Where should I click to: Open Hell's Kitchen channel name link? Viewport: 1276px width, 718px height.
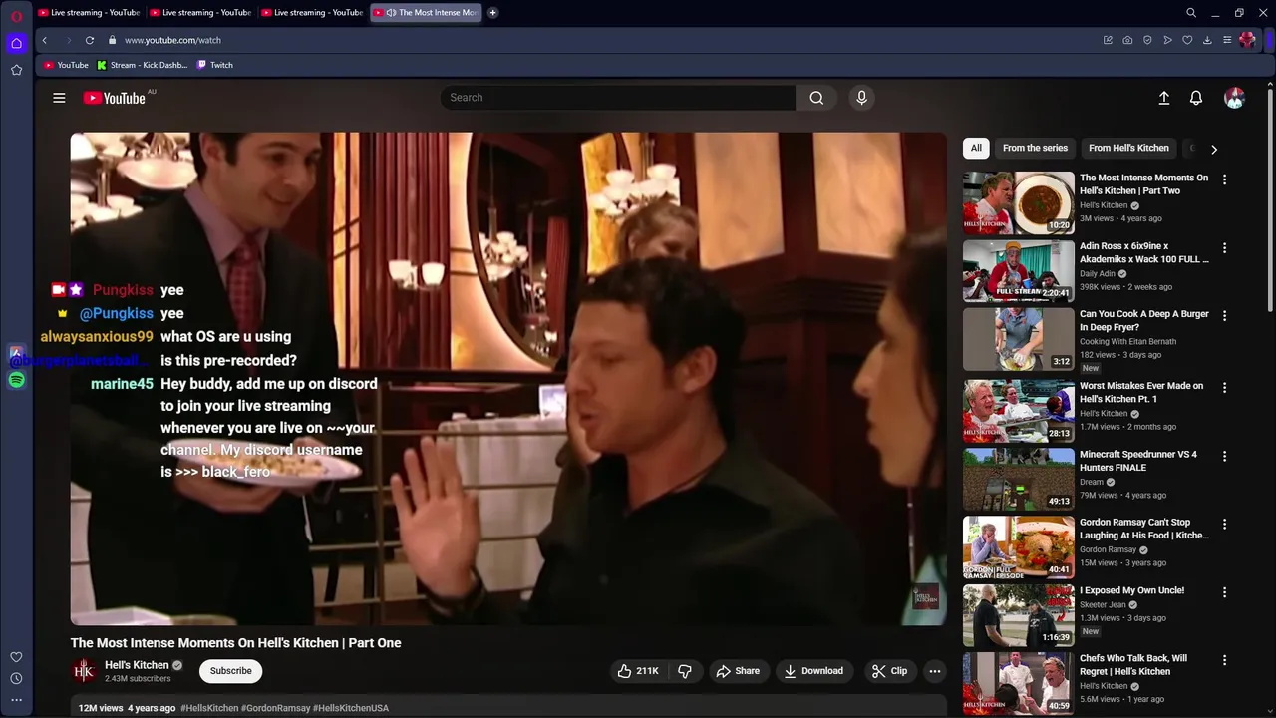coord(137,665)
